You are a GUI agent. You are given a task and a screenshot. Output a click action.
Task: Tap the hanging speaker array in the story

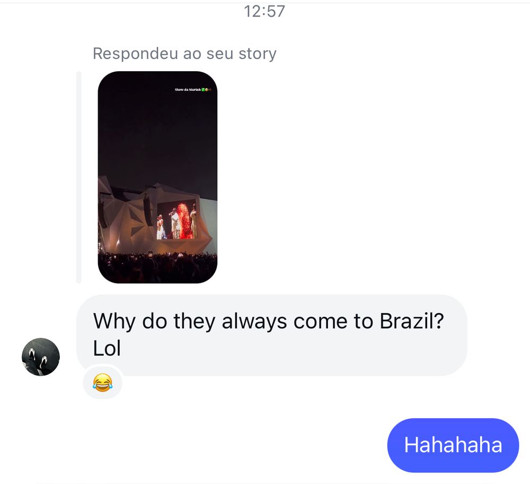pyautogui.click(x=147, y=212)
